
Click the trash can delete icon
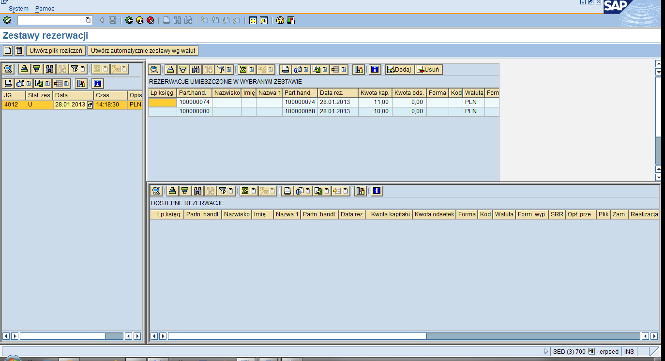click(x=19, y=50)
